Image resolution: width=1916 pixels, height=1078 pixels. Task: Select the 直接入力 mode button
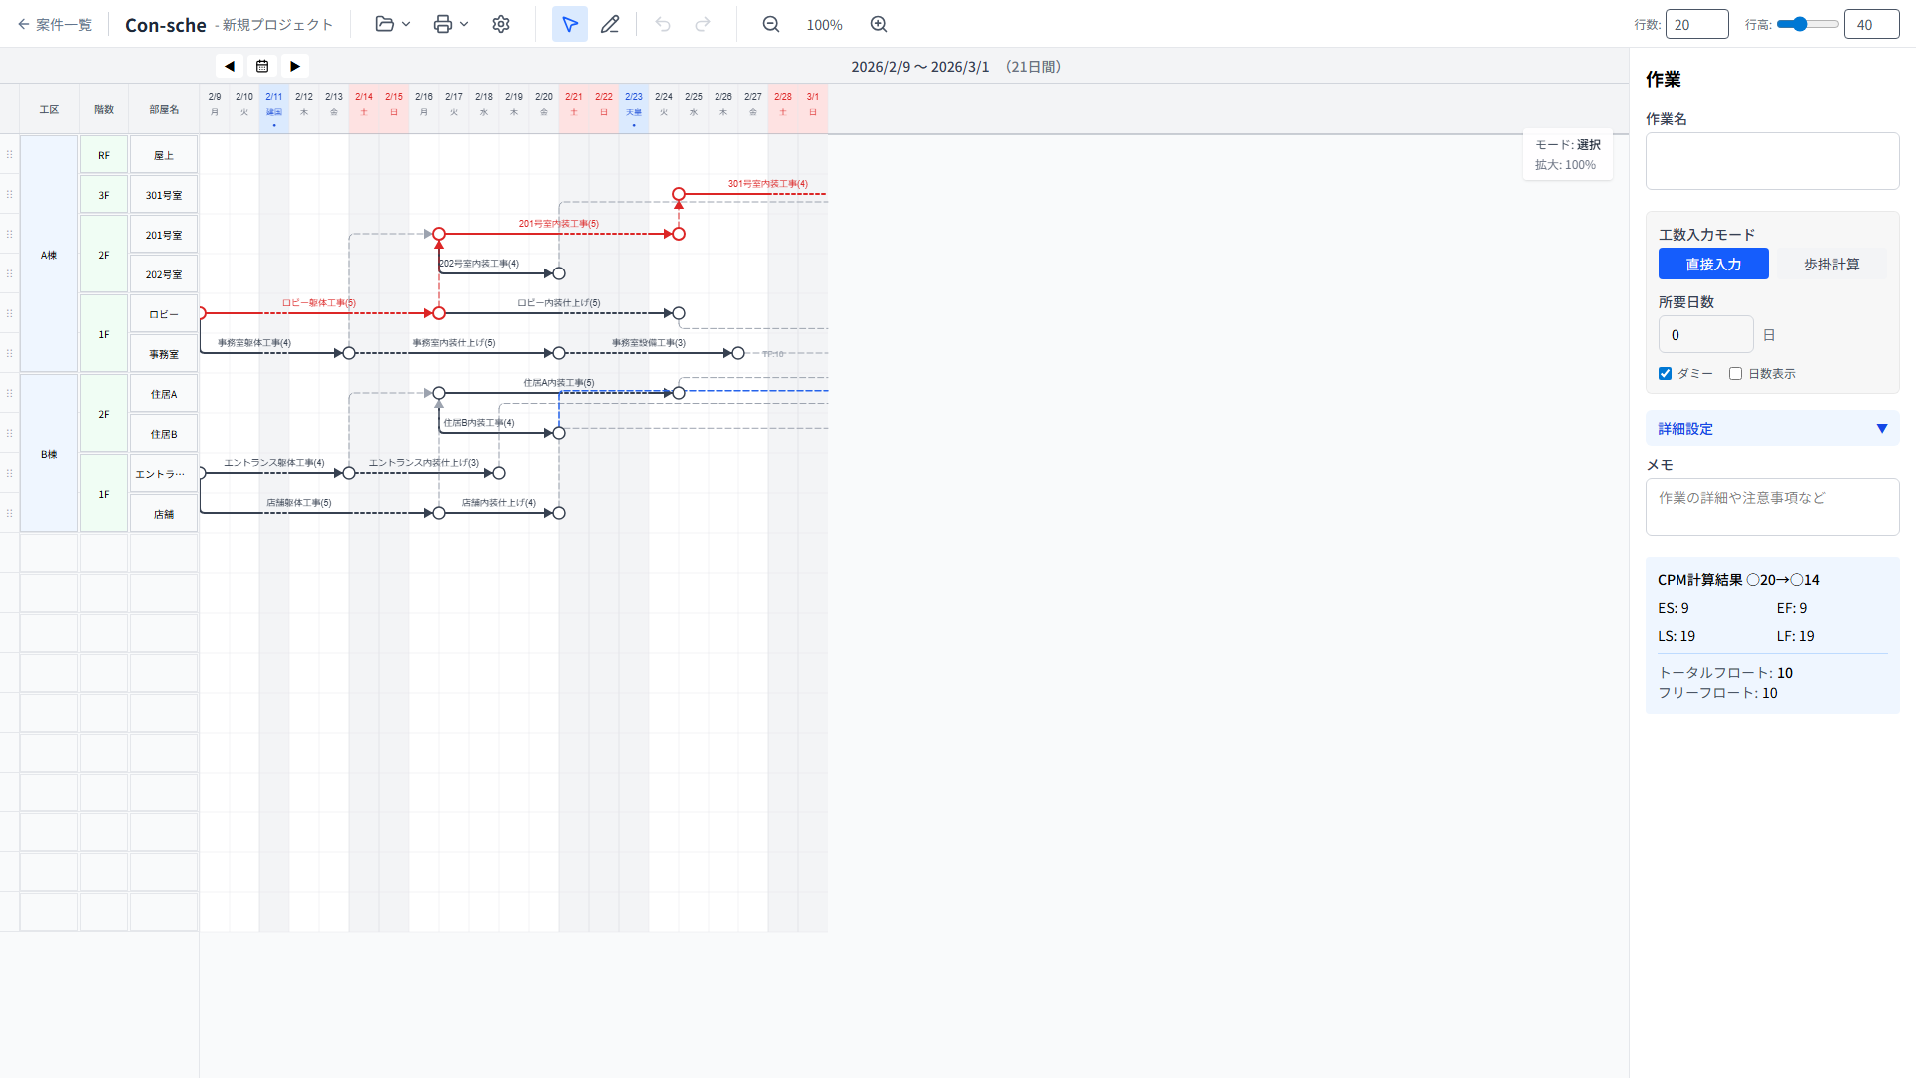pyautogui.click(x=1713, y=265)
